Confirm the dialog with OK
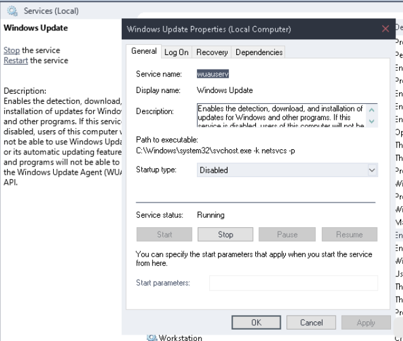The width and height of the screenshot is (403, 341). [x=256, y=322]
